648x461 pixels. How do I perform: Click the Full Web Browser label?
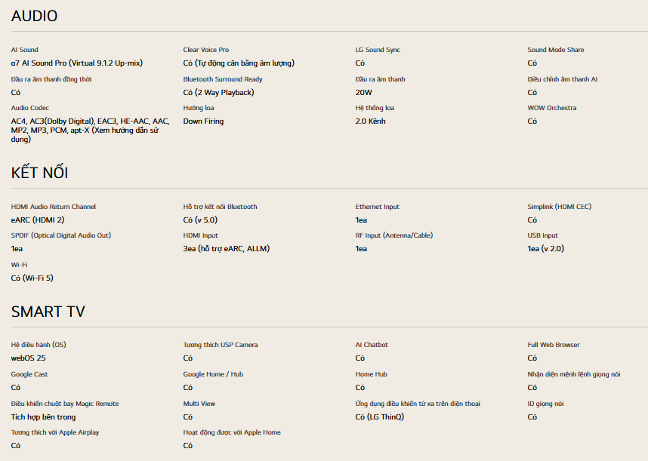tap(554, 345)
